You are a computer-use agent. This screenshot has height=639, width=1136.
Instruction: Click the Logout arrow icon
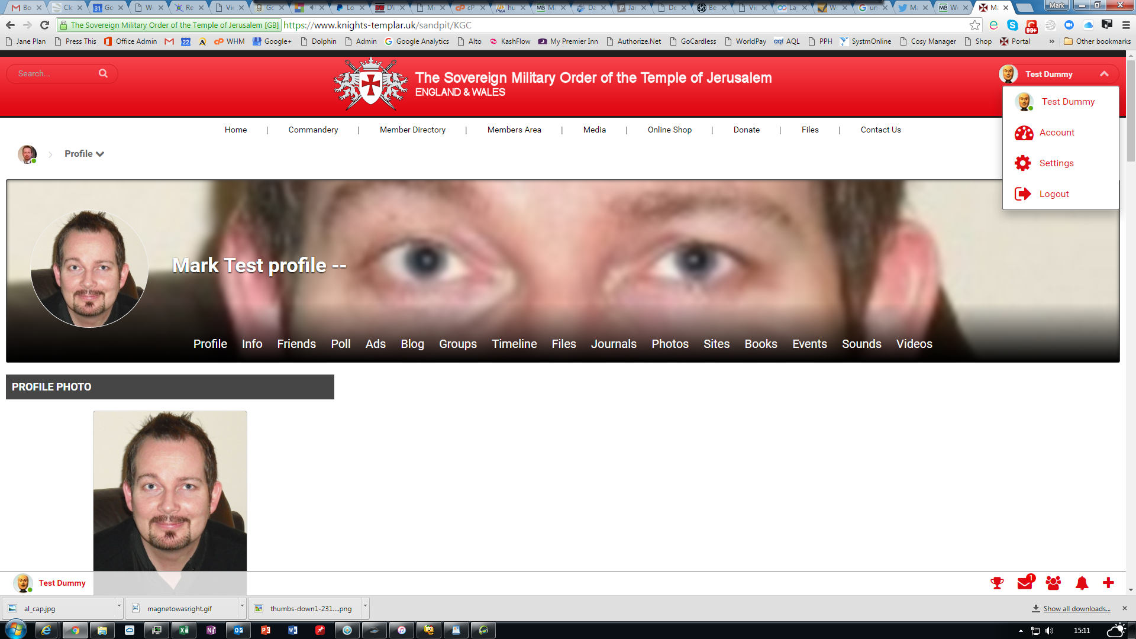pyautogui.click(x=1023, y=194)
